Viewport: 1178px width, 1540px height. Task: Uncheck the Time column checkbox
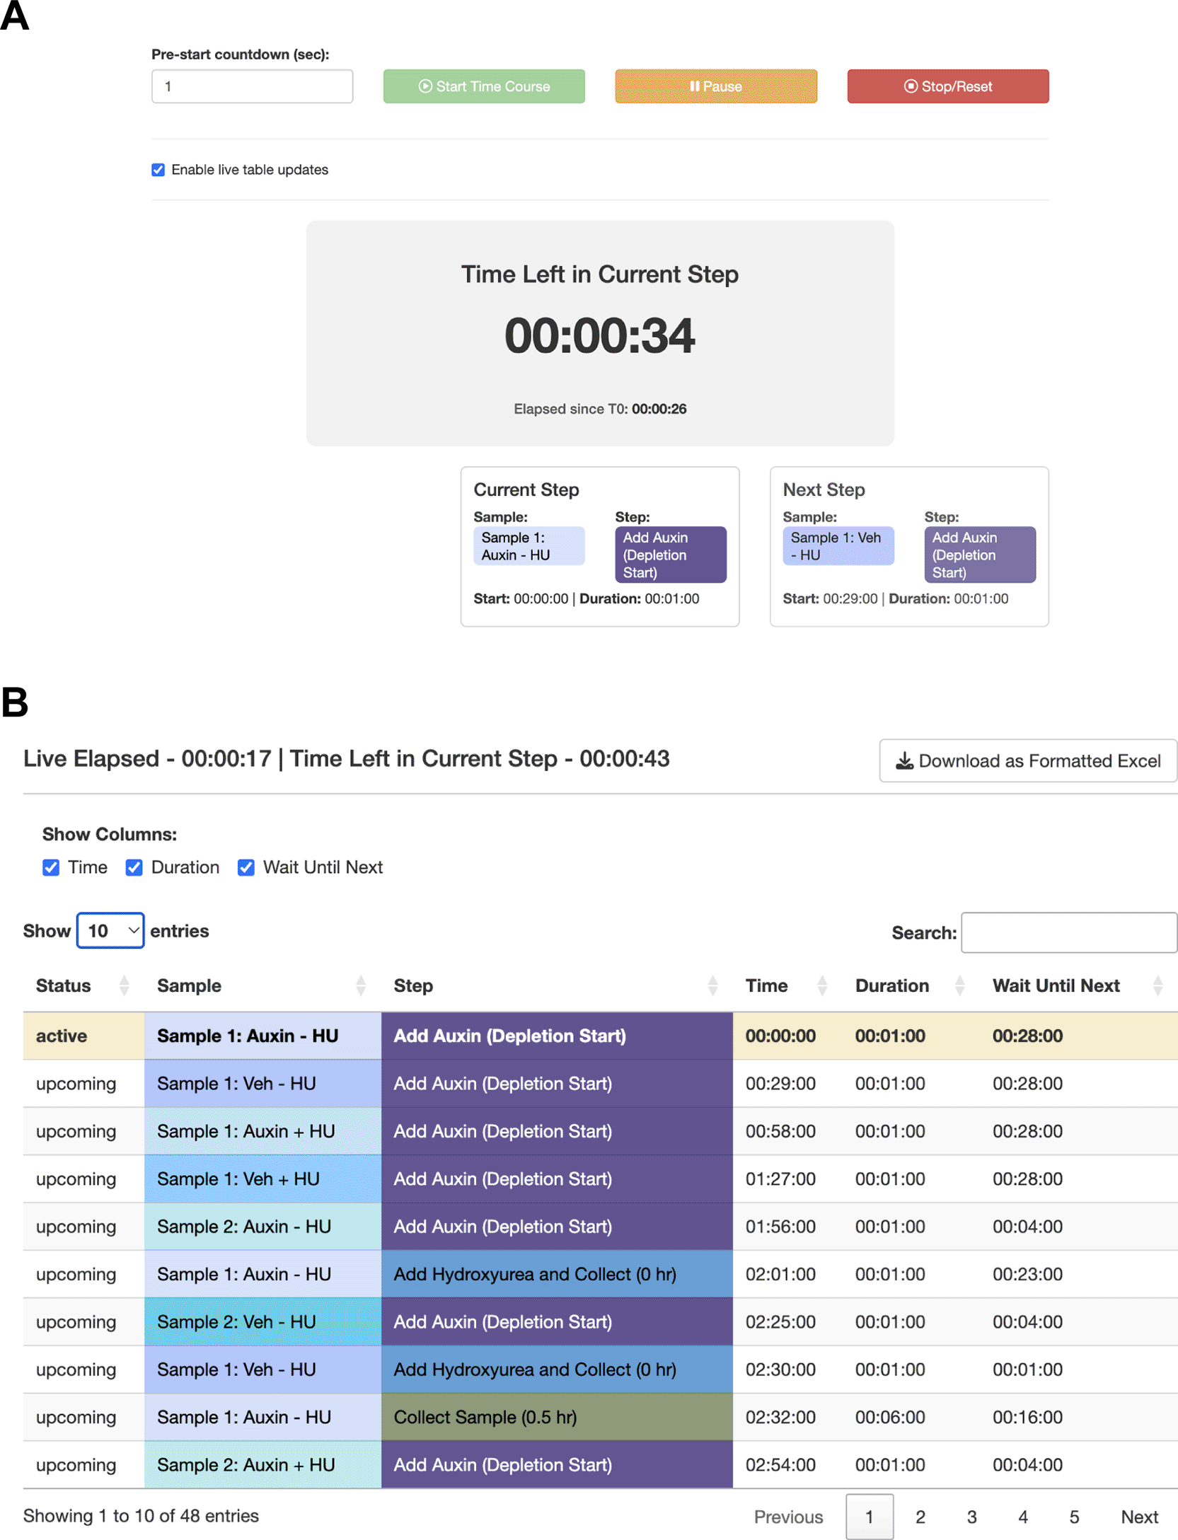tap(51, 867)
